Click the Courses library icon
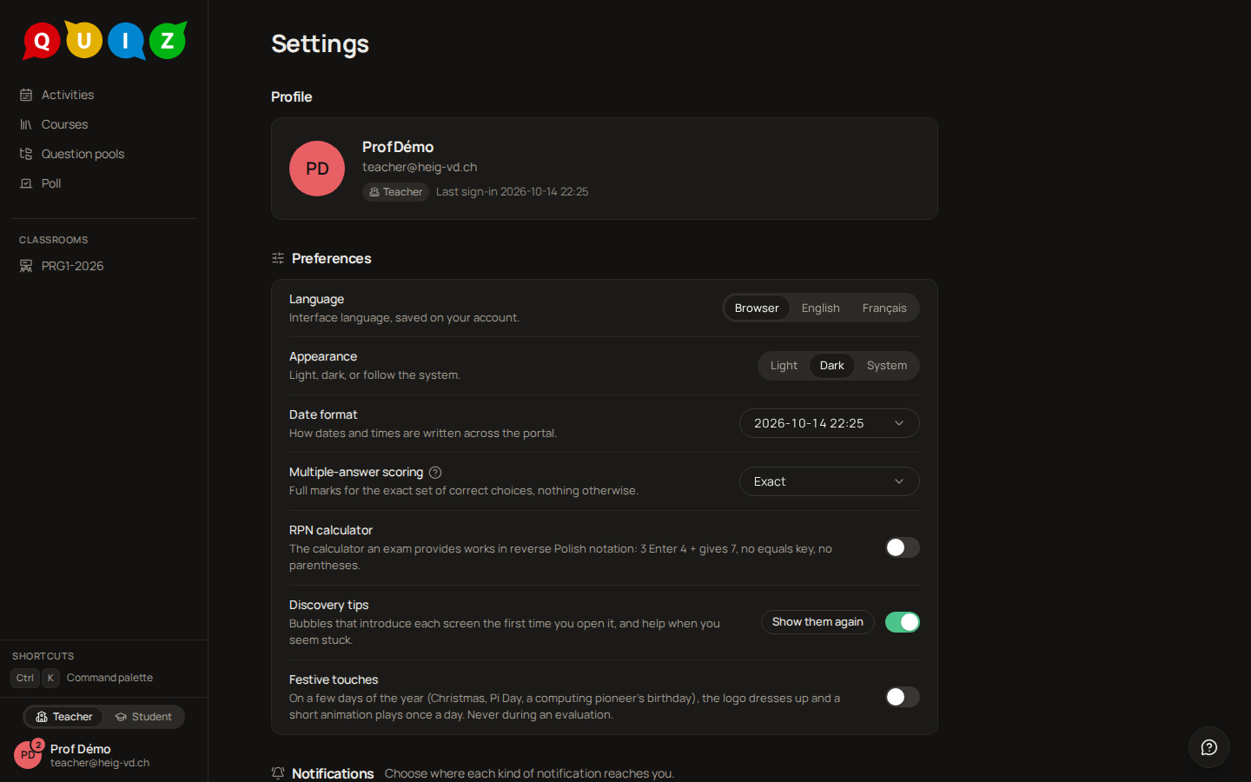 (26, 124)
